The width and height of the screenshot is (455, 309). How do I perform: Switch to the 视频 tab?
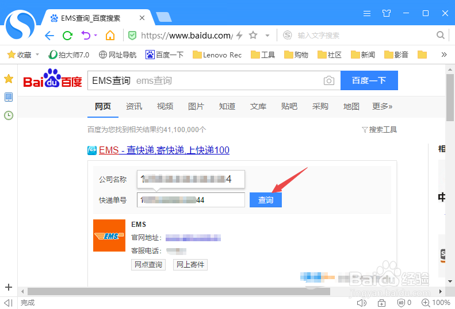tap(165, 106)
